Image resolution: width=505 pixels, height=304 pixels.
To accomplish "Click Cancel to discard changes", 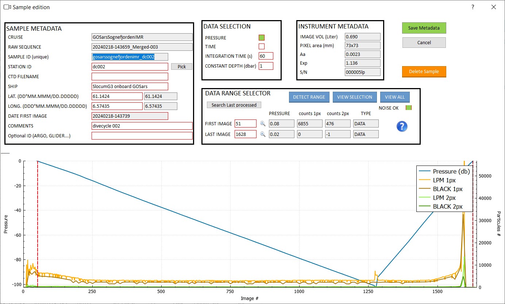I will click(x=424, y=42).
